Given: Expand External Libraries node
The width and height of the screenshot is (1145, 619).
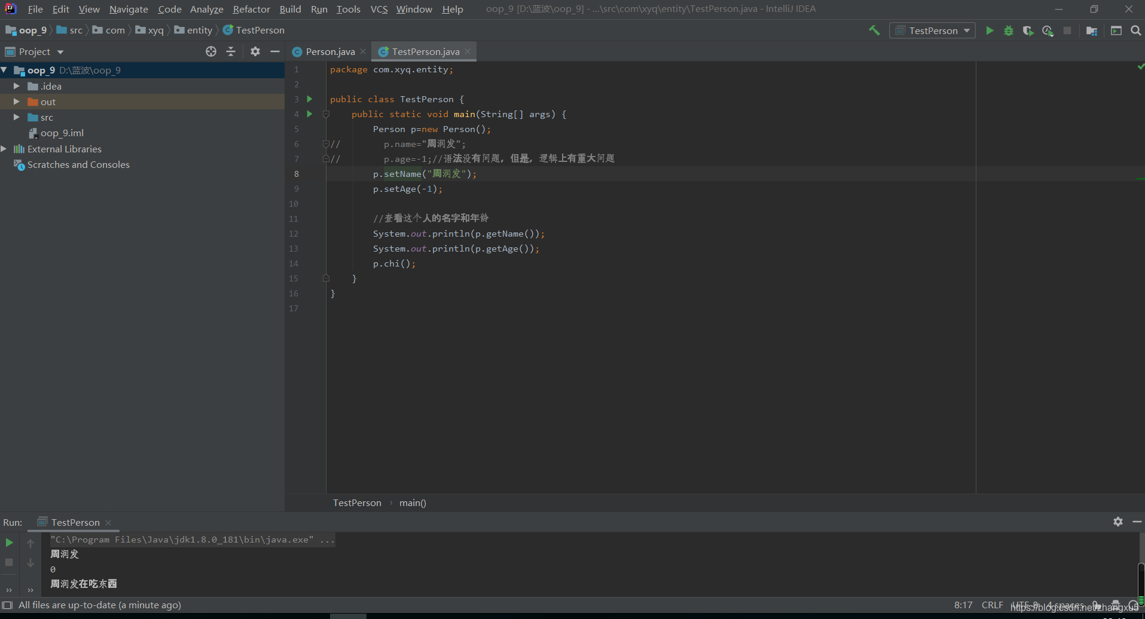Looking at the screenshot, I should pyautogui.click(x=4, y=149).
